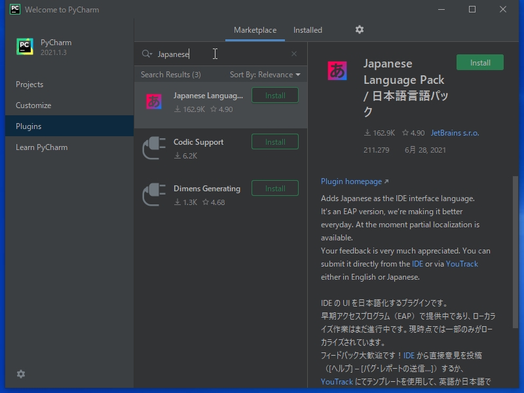Click the 4.68 rating of Dimens Generating

(x=214, y=202)
